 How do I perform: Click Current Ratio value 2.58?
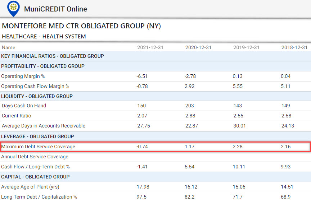coord(286,116)
